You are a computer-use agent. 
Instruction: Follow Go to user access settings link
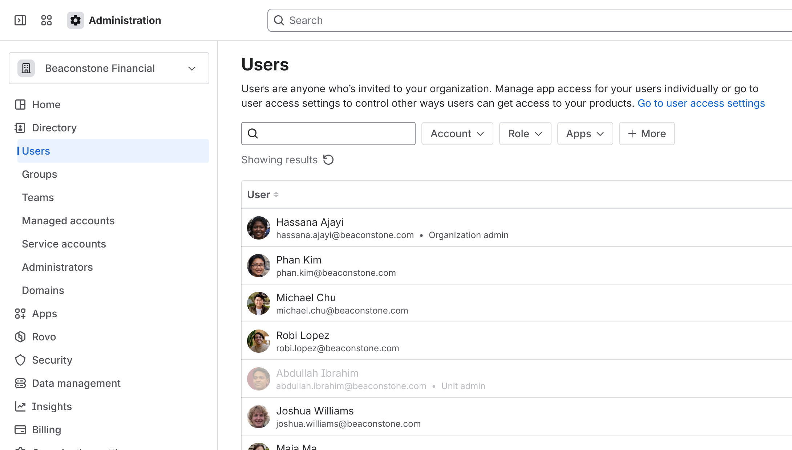pos(701,103)
